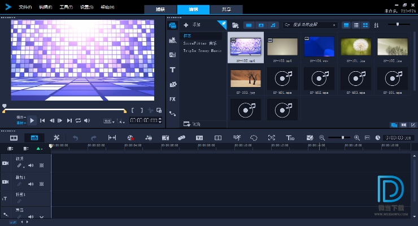Select the 3D Title editor tool

(x=290, y=137)
